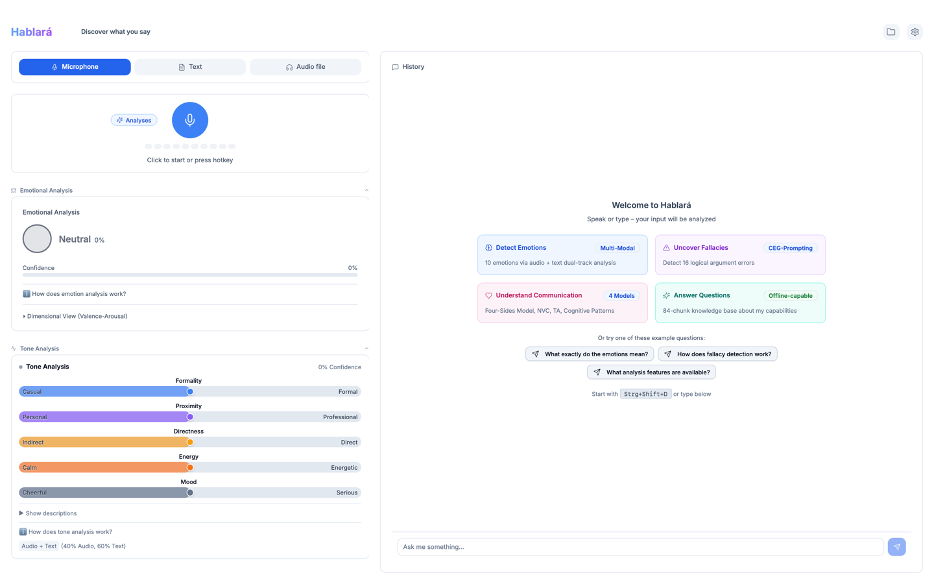The width and height of the screenshot is (934, 584).
Task: Switch to the Text input tab
Action: pos(189,67)
